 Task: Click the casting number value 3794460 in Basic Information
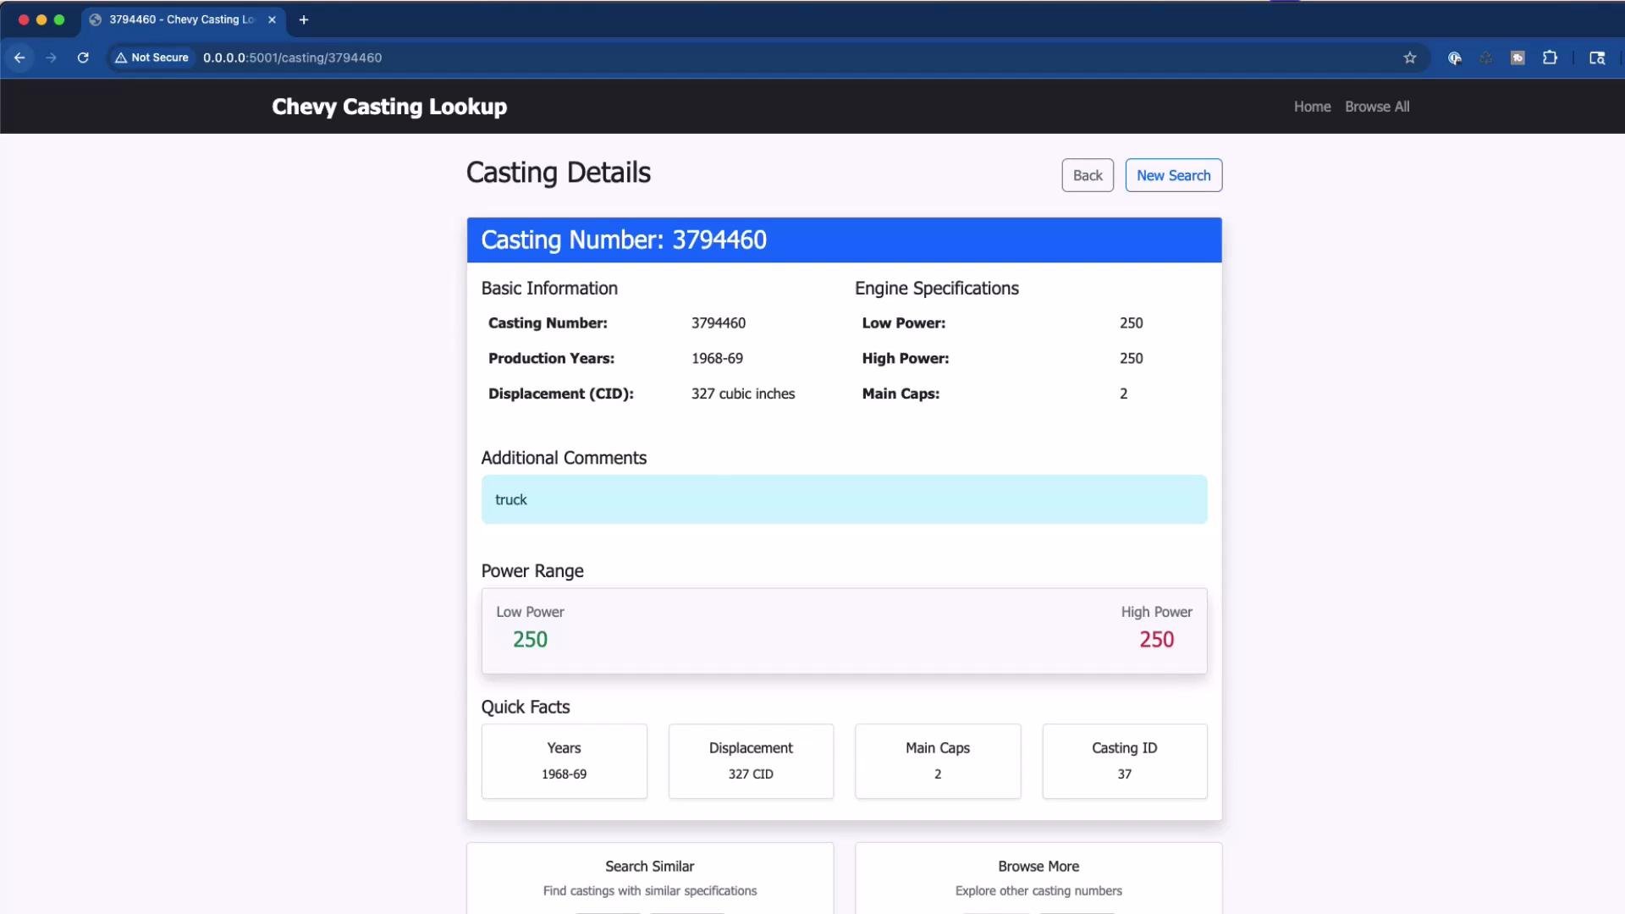(719, 323)
